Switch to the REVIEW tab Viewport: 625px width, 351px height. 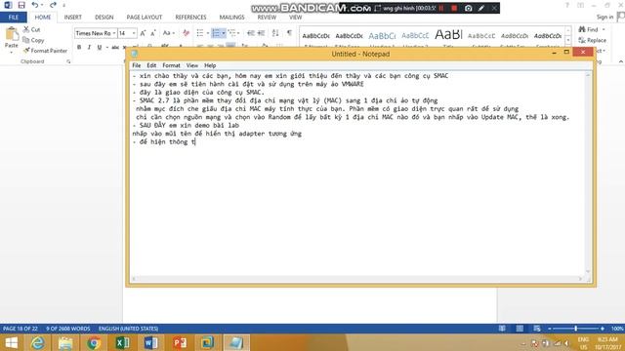267,18
